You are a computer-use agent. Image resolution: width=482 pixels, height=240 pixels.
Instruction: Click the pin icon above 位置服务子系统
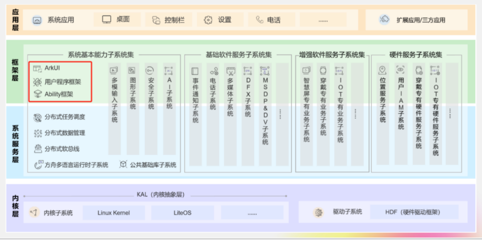click(383, 70)
